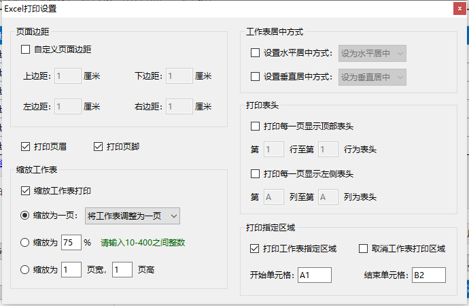This screenshot has height=306, width=469.
Task: Click the 缩放工作表 group label
Action: point(37,169)
